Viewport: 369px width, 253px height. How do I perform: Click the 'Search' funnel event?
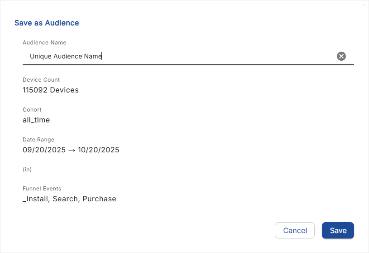coord(65,199)
